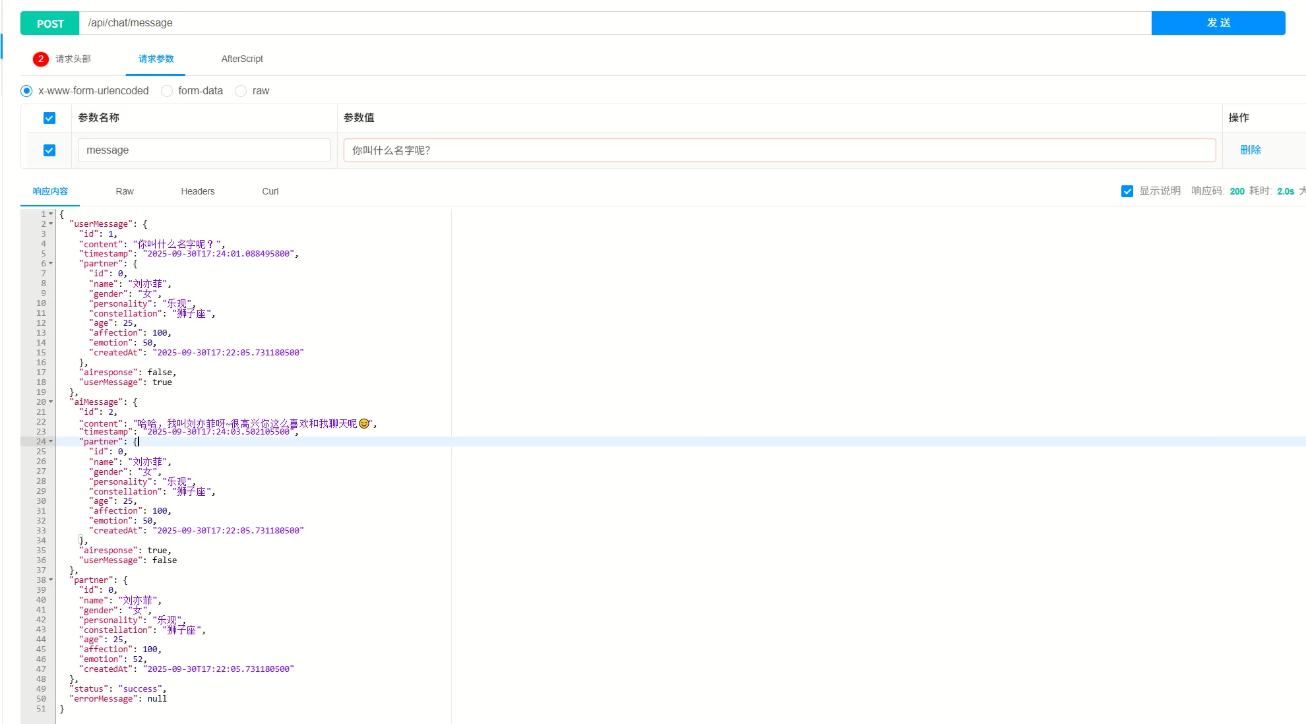
Task: Switch to the AfterScript tab
Action: [241, 59]
